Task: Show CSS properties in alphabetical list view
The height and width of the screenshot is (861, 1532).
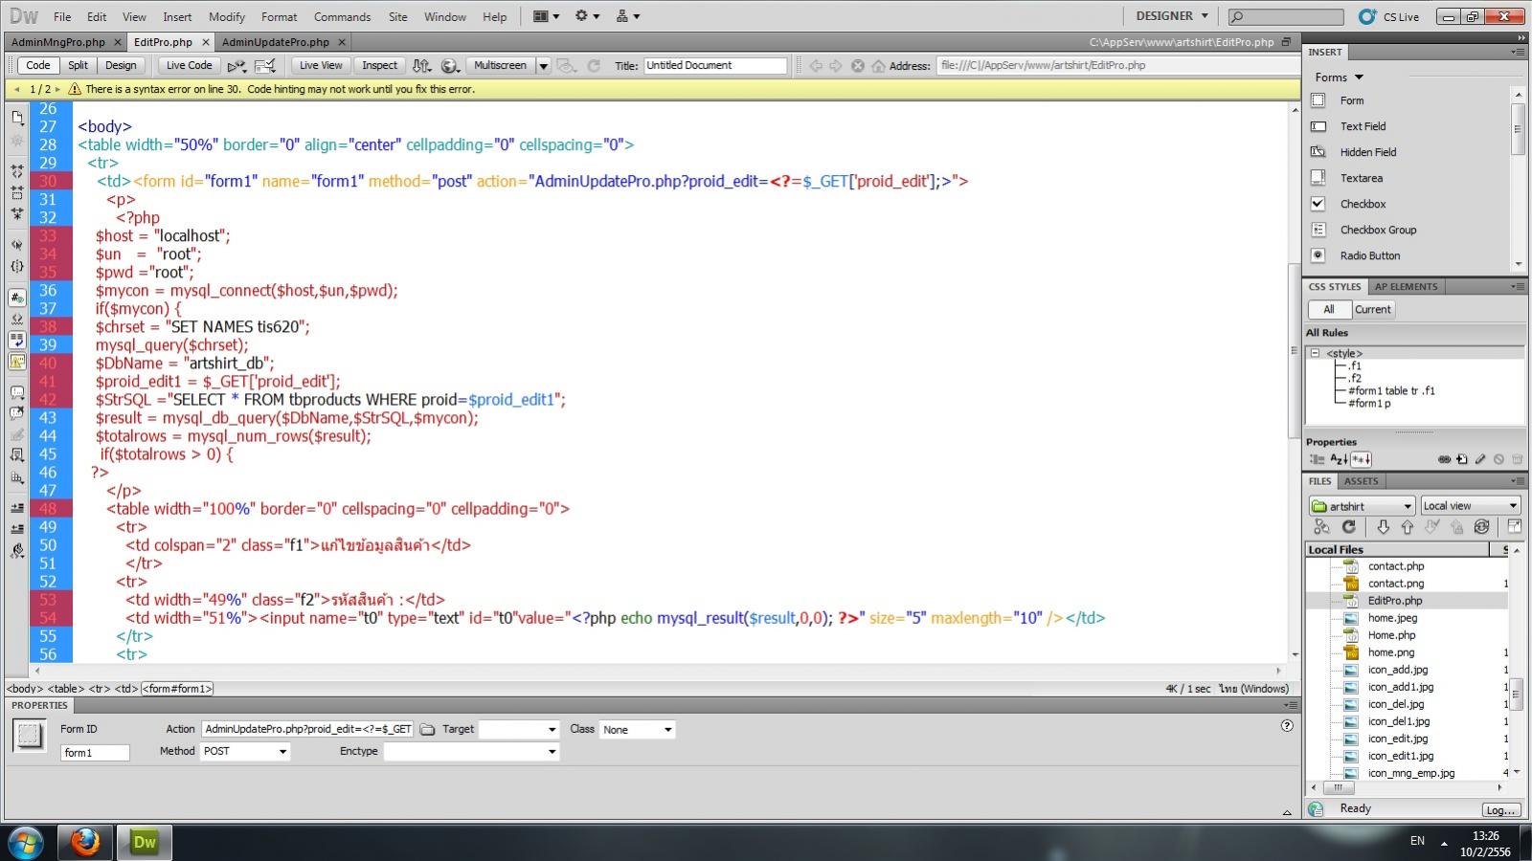Action: (1339, 459)
